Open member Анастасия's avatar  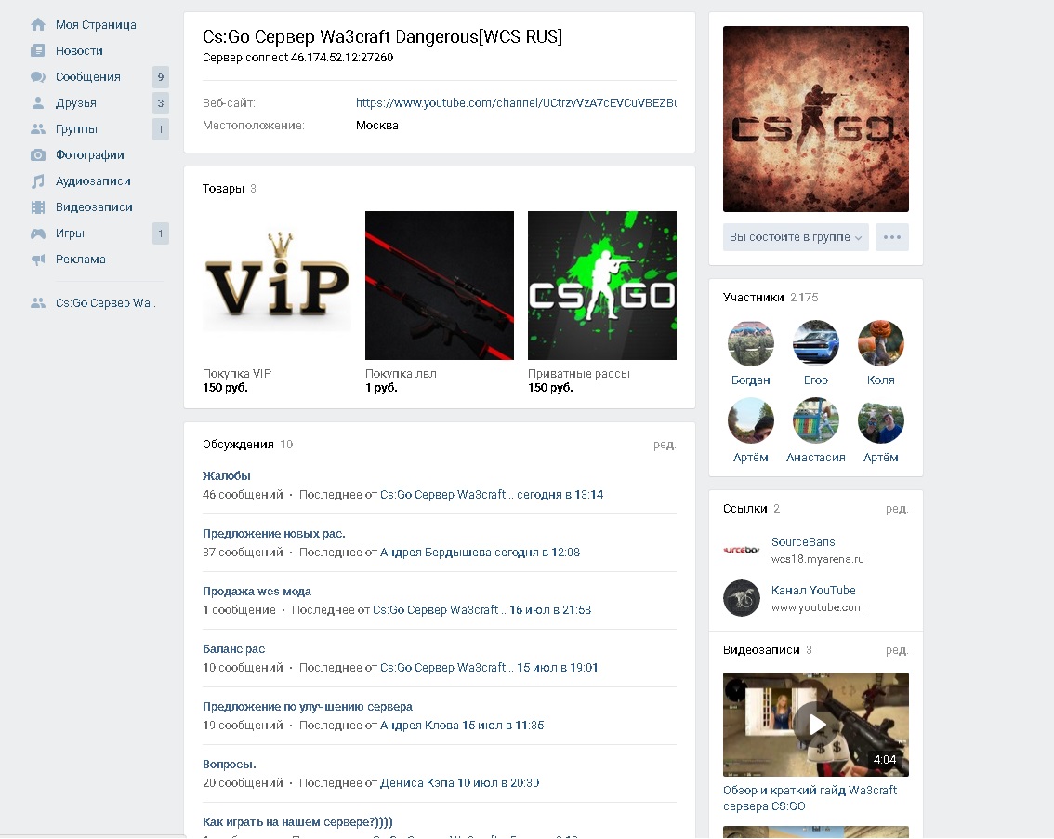coord(816,420)
